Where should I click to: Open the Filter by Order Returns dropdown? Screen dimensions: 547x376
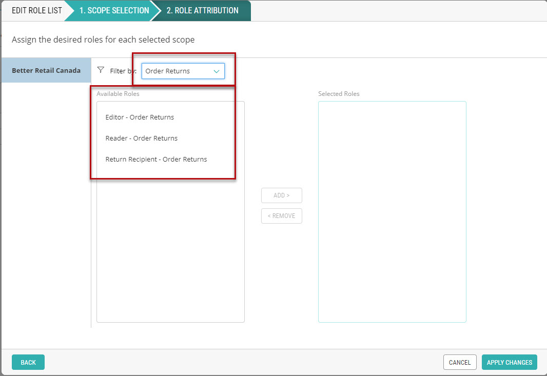click(x=183, y=71)
